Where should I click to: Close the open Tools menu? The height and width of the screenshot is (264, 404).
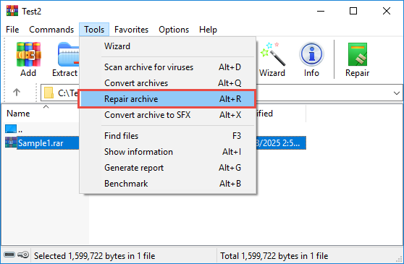click(94, 30)
